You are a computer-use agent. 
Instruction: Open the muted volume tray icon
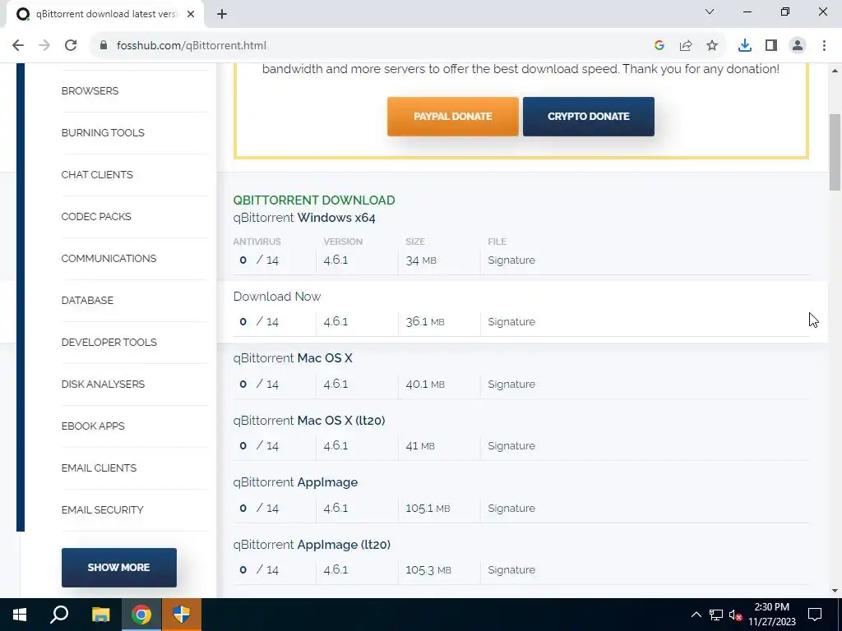[736, 615]
